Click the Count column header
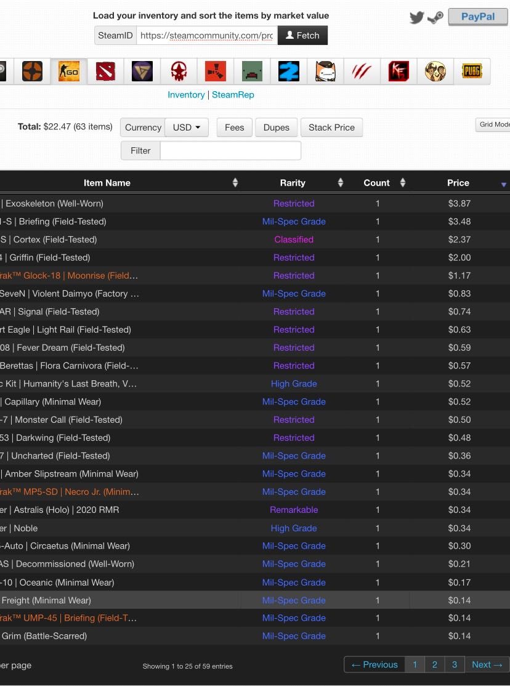 click(376, 183)
